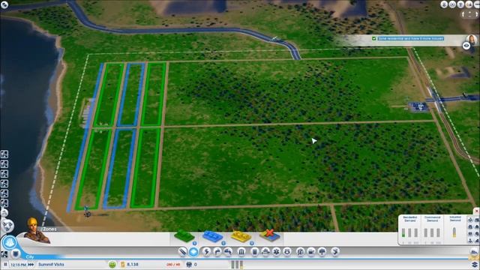Viewport: 480px width, 270px height.
Task: Open the Water utilities menu
Action: tap(217, 252)
